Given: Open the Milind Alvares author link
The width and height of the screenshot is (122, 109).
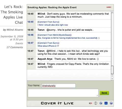Looking at the screenshot, I should tap(15, 30).
